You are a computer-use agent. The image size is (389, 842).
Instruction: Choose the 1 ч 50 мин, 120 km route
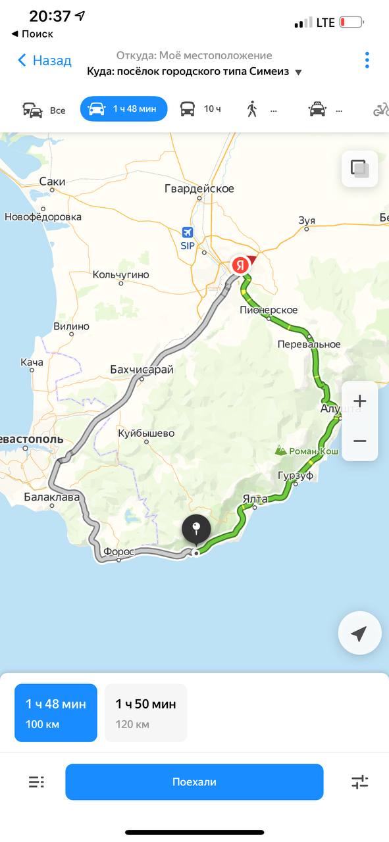(146, 713)
